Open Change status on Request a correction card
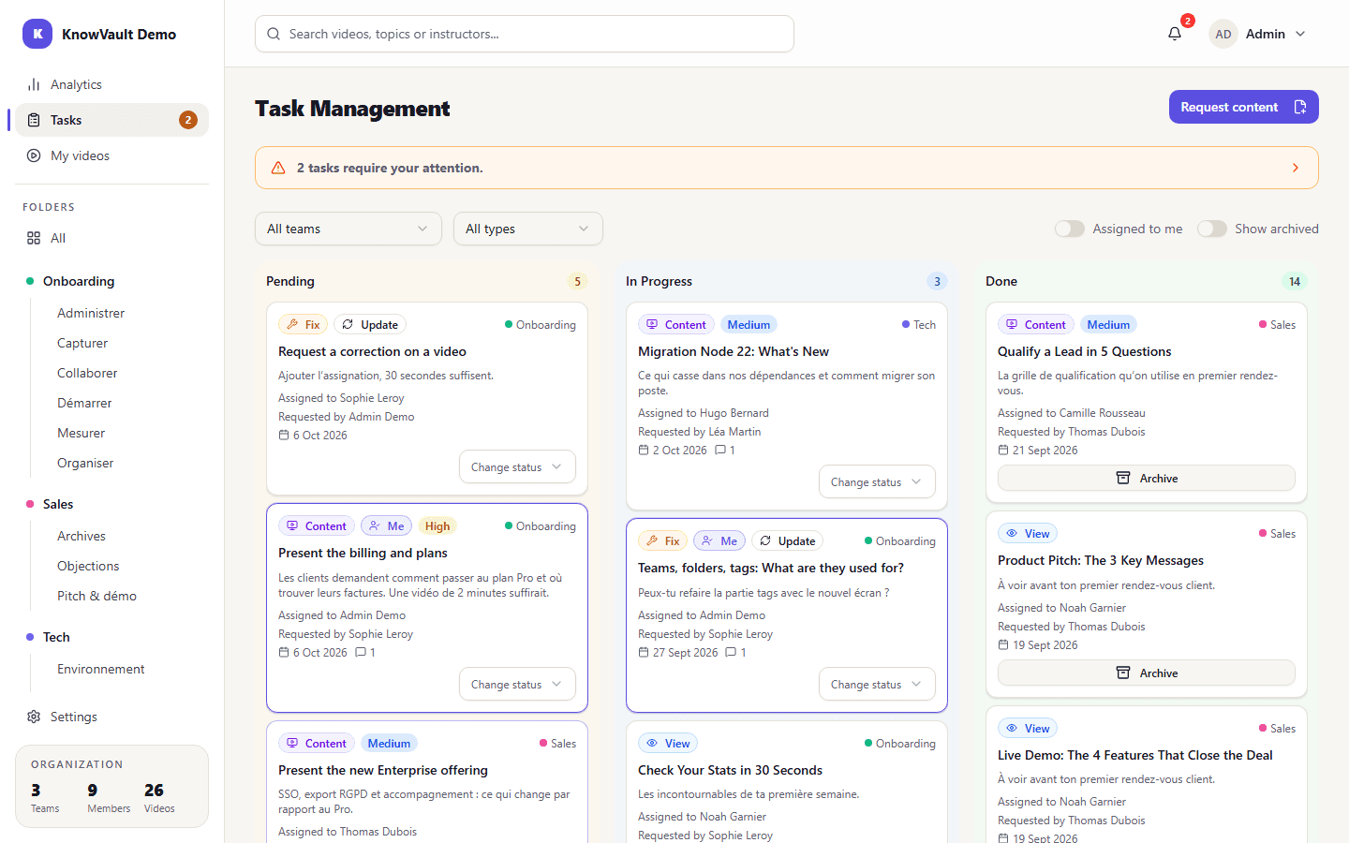 [517, 467]
